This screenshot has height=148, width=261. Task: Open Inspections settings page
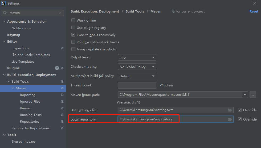point(20,48)
